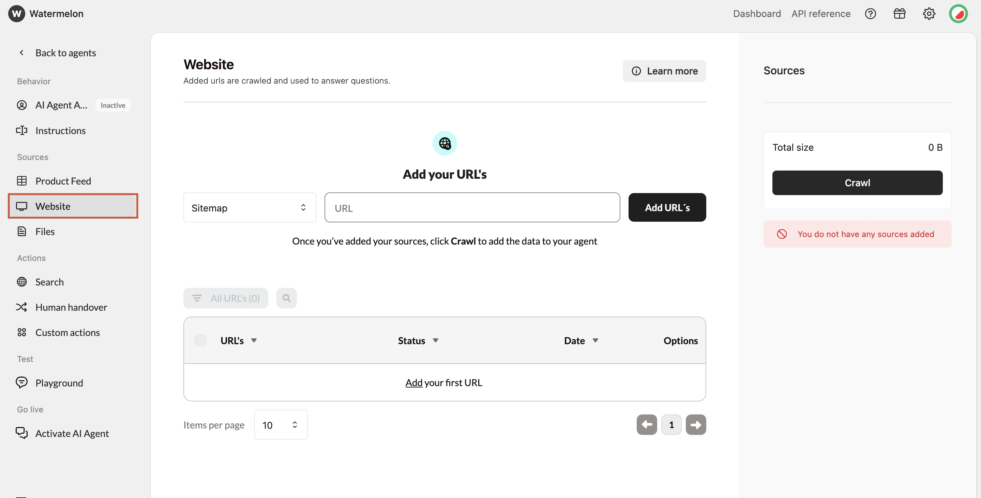Click the Sources panel heading on right
The image size is (981, 498).
pyautogui.click(x=784, y=71)
